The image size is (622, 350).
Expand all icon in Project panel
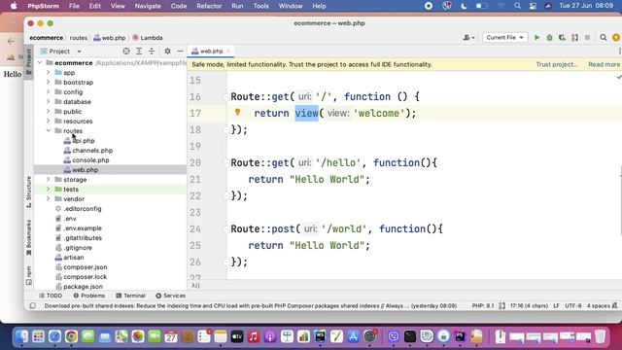(x=139, y=52)
